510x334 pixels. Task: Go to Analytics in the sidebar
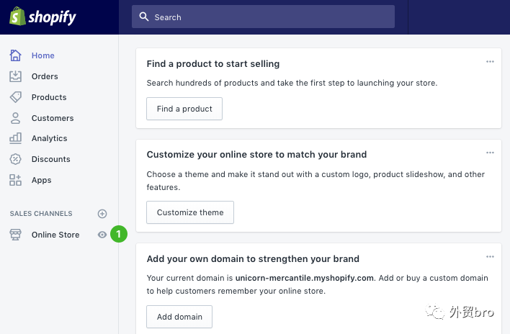[49, 138]
